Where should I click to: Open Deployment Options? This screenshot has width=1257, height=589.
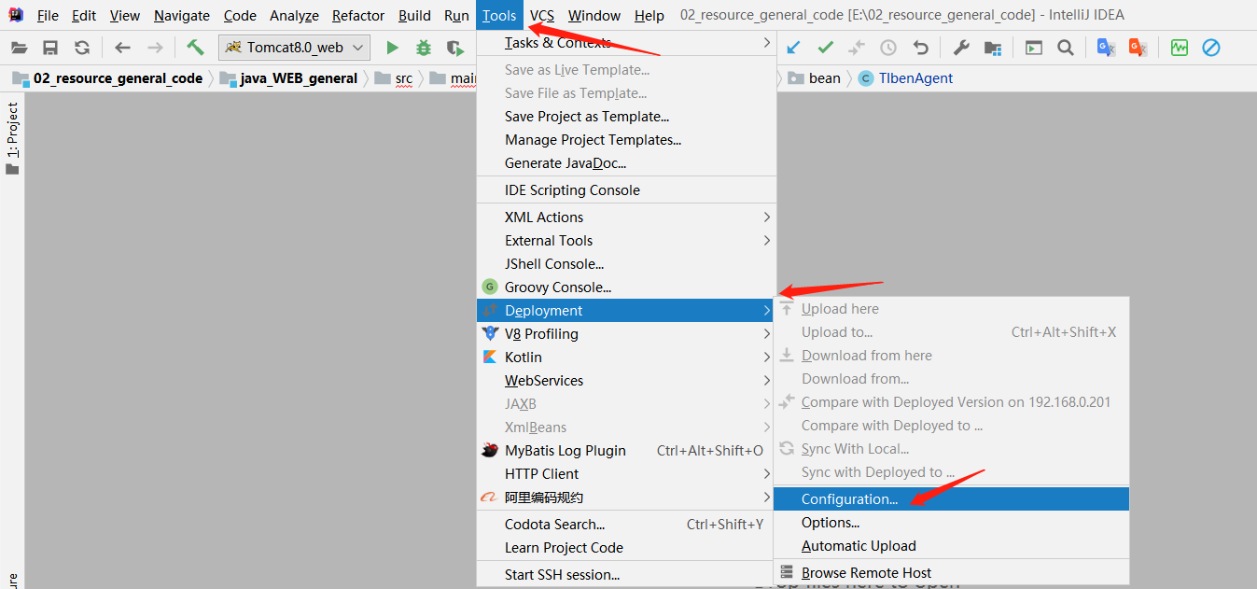(951, 523)
